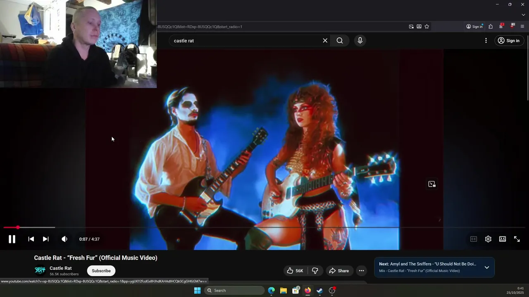Click the install page icon in address bar

click(419, 26)
